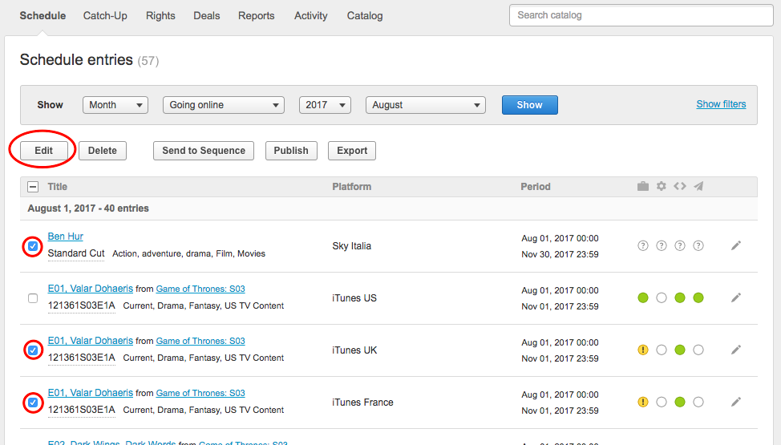Open E01 Valar Dohaeris link in iTunes France row
This screenshot has width=781, height=445.
(x=90, y=393)
